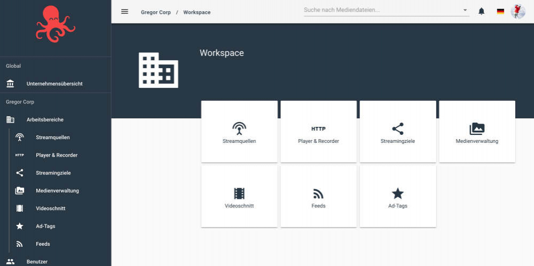Click star icon on Ad-Tags card
The height and width of the screenshot is (266, 534).
click(x=398, y=194)
